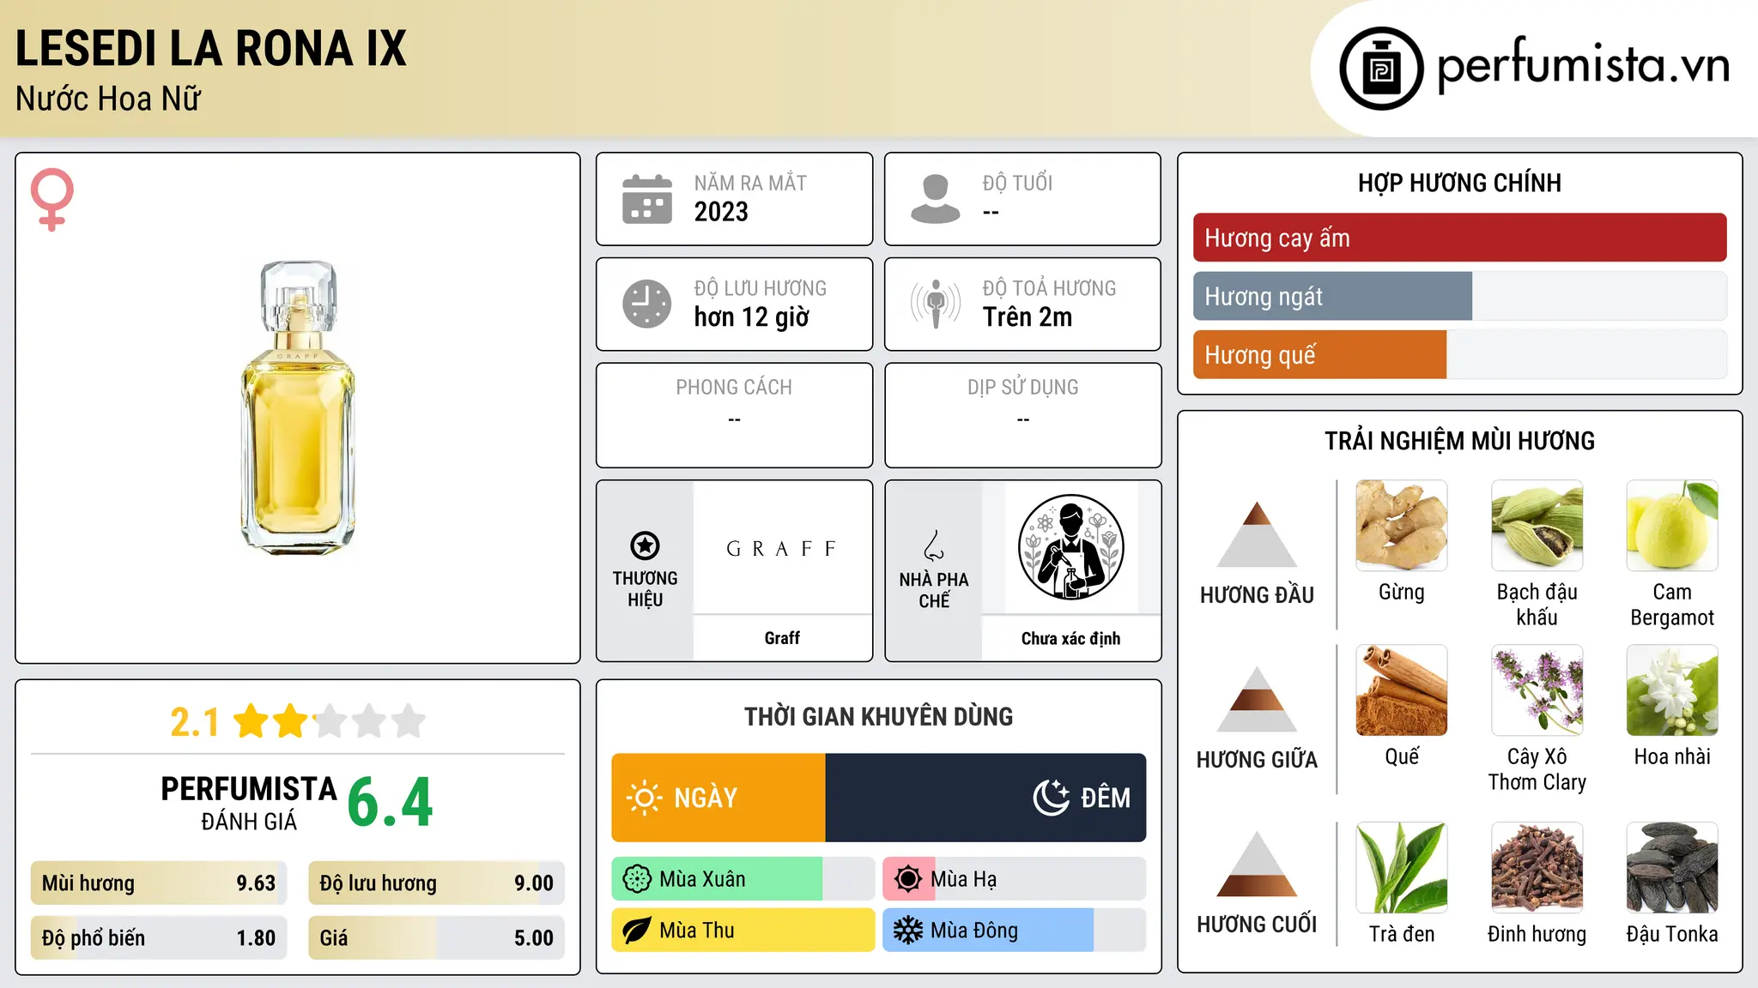Image resolution: width=1758 pixels, height=988 pixels.
Task: Click the calendar icon beside Năm ra mắt
Action: click(647, 199)
